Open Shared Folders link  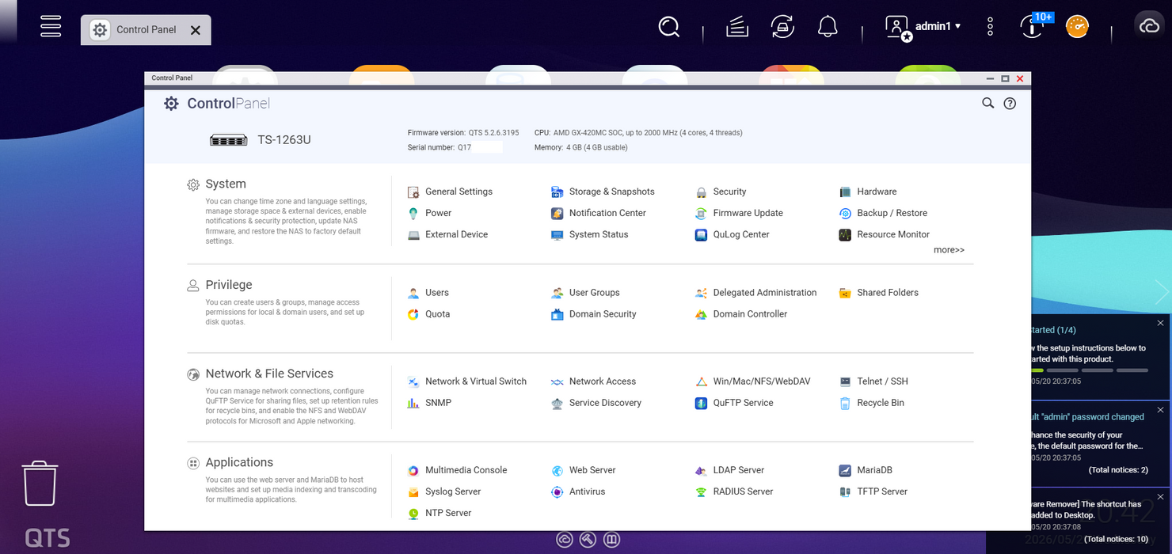pos(888,293)
